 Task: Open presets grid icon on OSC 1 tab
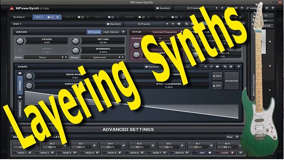tap(52, 17)
